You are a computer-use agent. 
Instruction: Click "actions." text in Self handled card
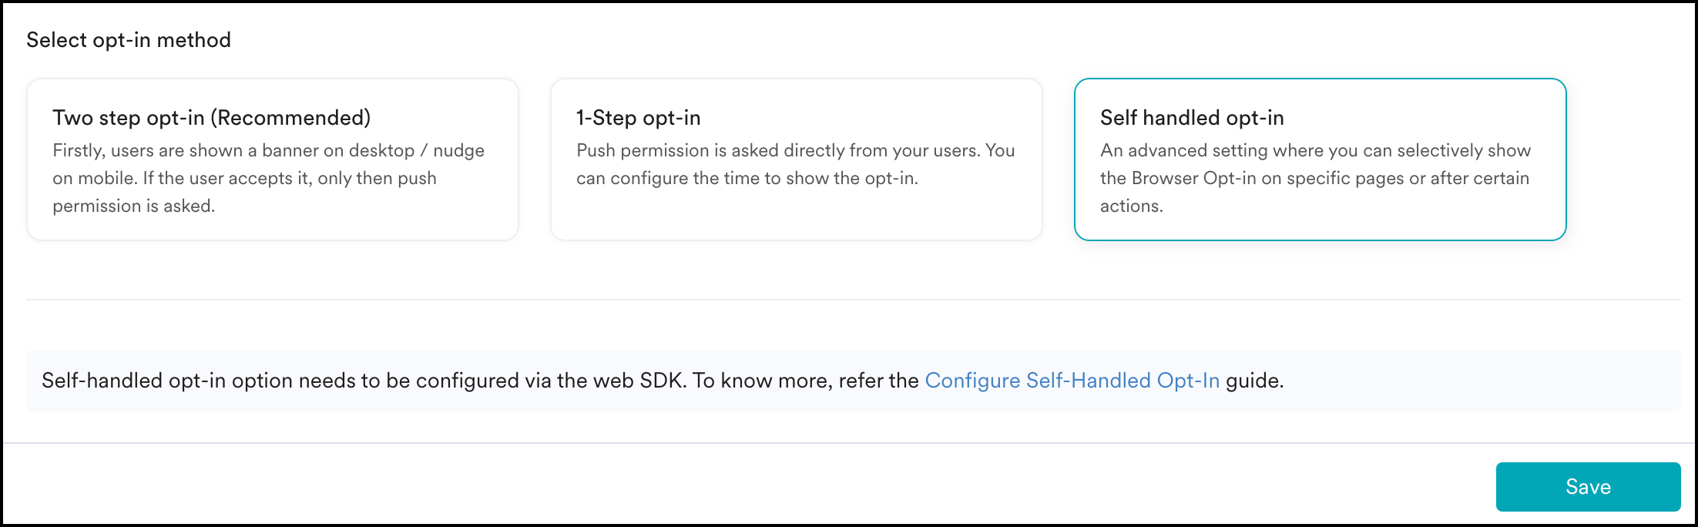(1131, 206)
